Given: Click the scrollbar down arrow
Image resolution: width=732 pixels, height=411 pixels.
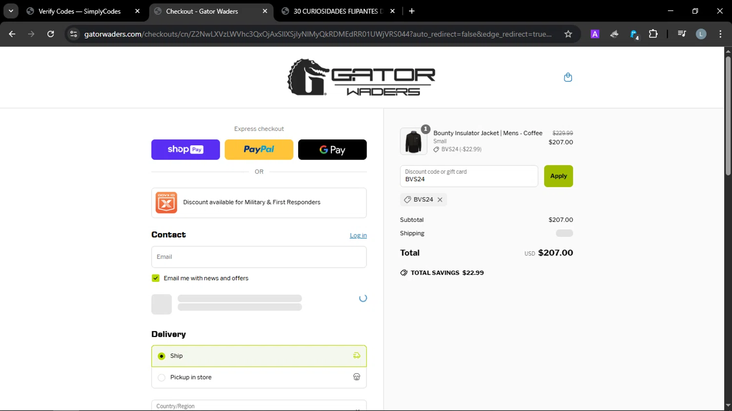Looking at the screenshot, I should coord(728,405).
